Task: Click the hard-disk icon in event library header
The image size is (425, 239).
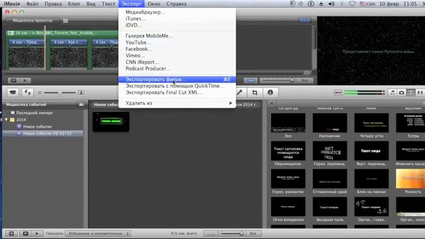Action: click(x=81, y=104)
